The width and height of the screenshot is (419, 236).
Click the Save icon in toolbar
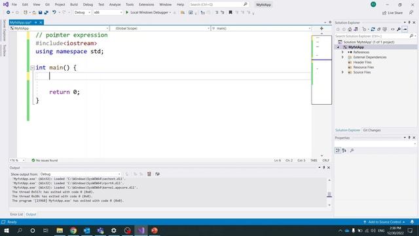click(41, 12)
